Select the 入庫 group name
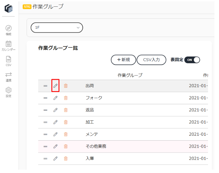Image resolution: width=219 pixels, height=173 pixels. click(x=90, y=158)
